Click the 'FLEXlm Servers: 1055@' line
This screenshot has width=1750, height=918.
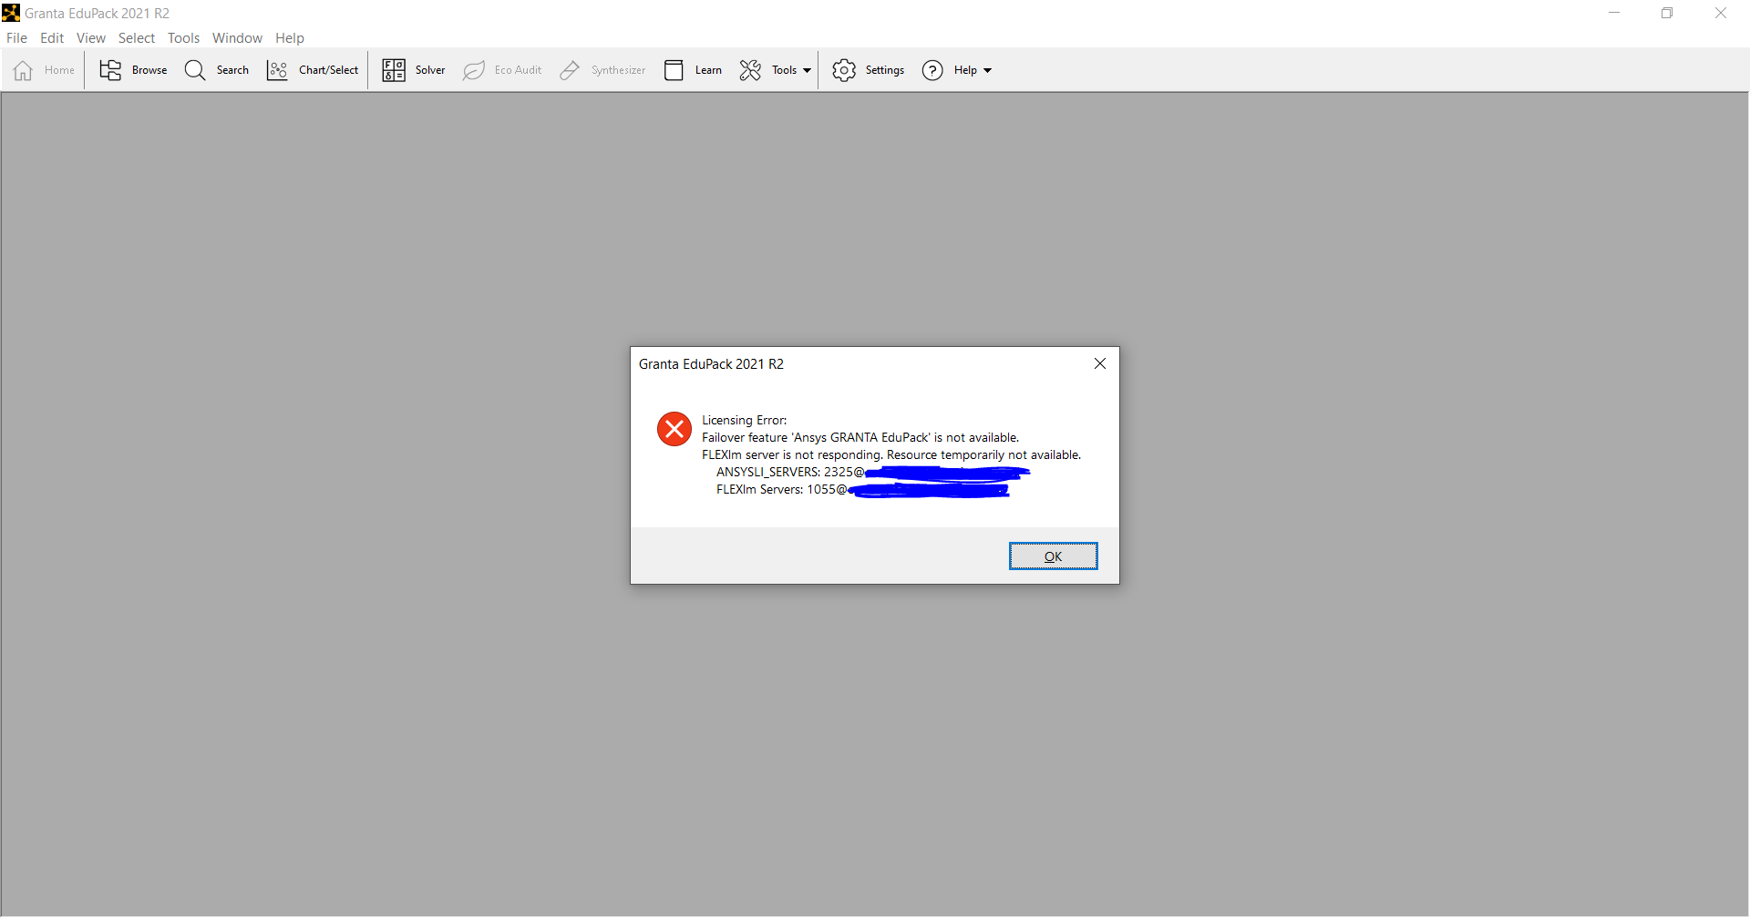781,489
